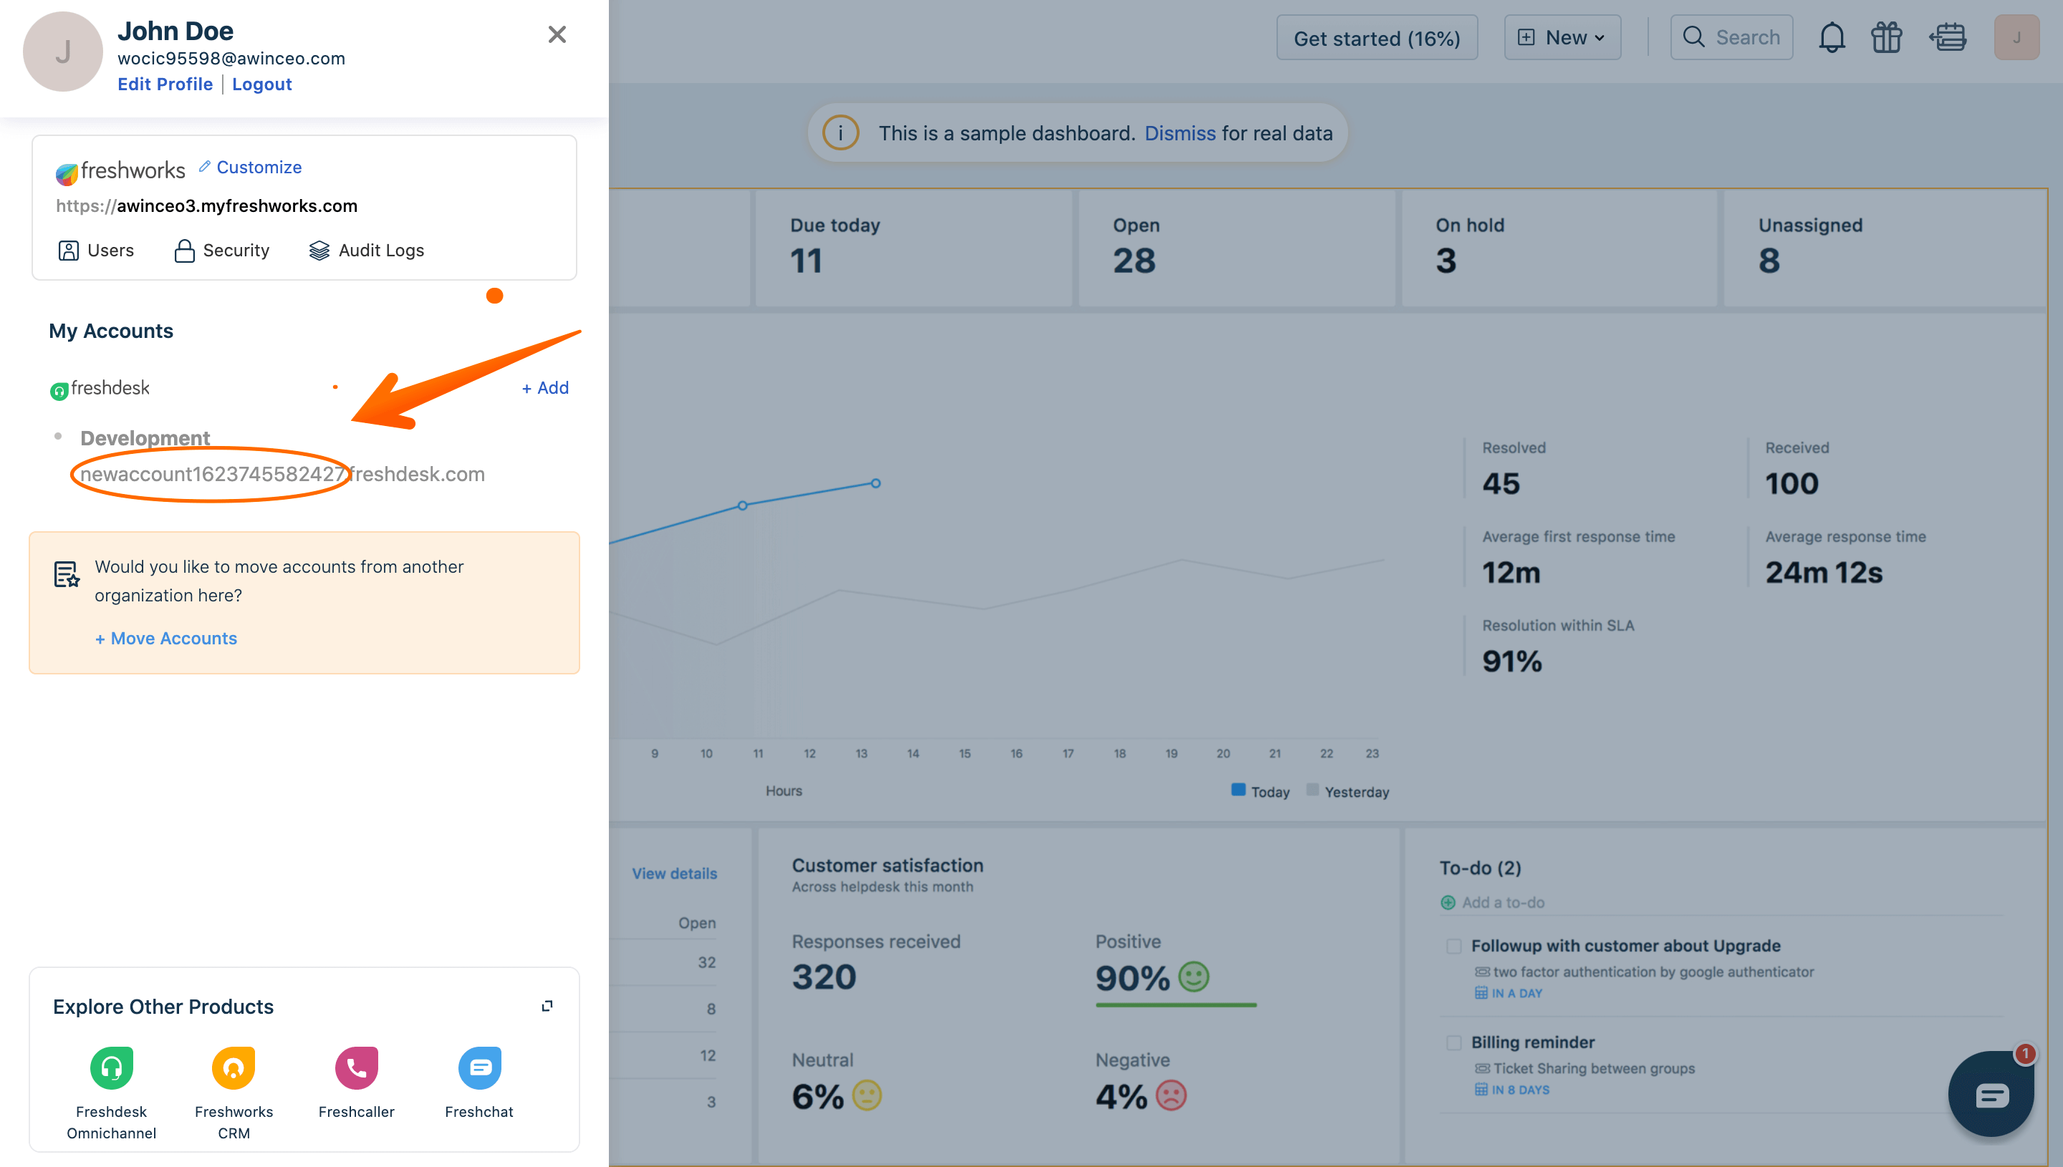Click the Today legend swatch
Screen dimensions: 2063x1167
pyautogui.click(x=1238, y=790)
